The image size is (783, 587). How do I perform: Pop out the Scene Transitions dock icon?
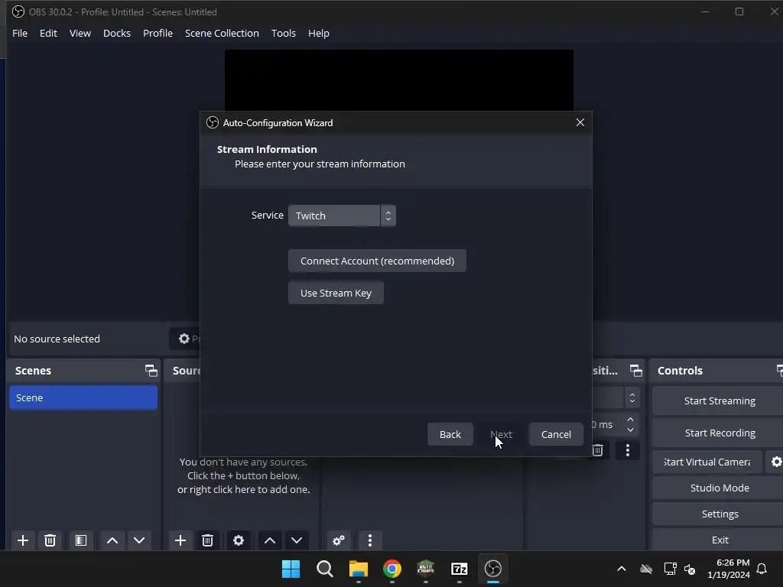click(635, 371)
